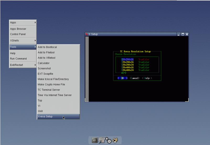Expand the Exit/Restart submenu

pos(23,65)
